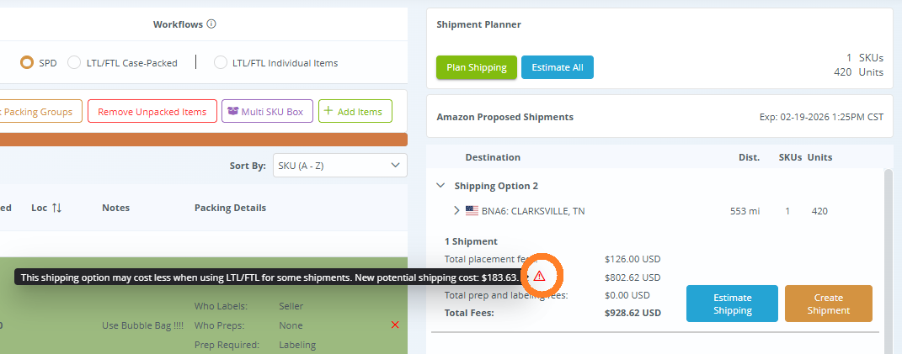Click the US flag beside BNA6
The image size is (902, 354).
pos(472,211)
